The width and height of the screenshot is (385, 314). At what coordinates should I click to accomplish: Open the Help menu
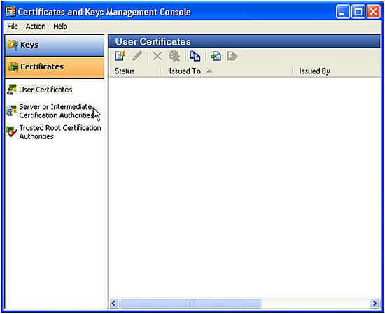pos(60,27)
